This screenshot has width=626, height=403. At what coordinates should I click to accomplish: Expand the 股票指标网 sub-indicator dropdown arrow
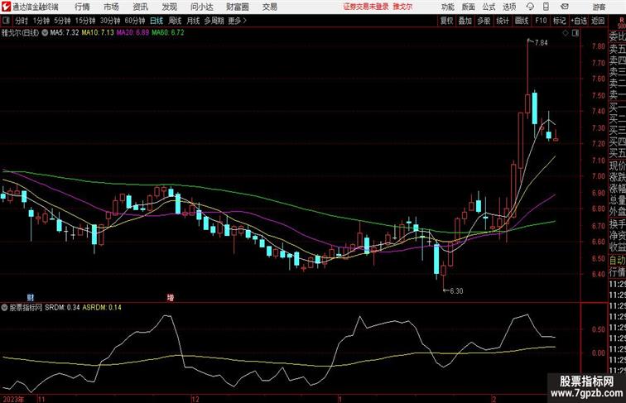[x=4, y=308]
